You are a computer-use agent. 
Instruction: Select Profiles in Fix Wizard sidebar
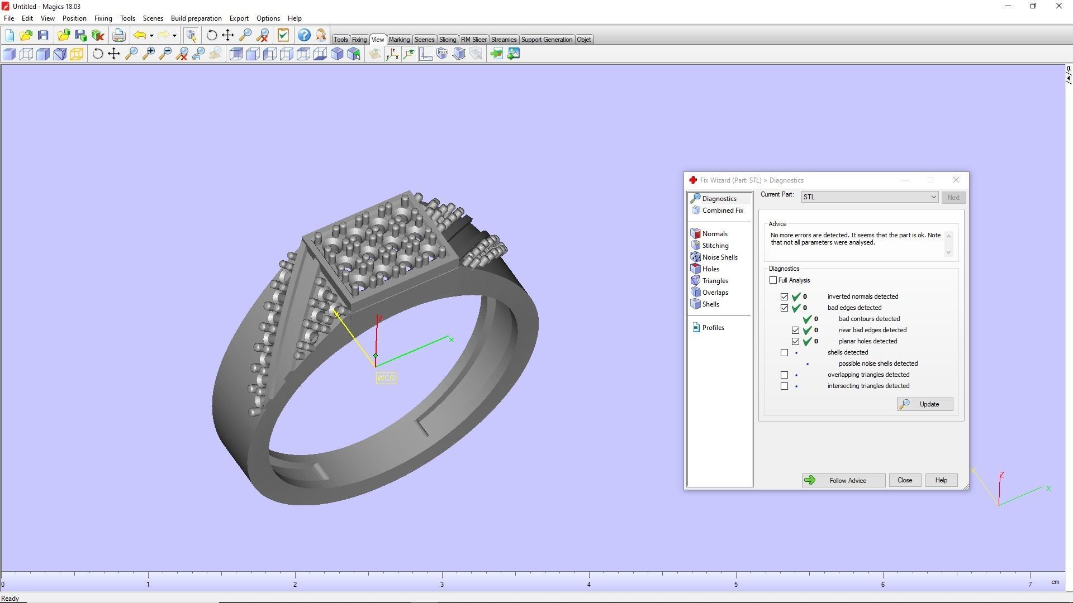point(708,328)
